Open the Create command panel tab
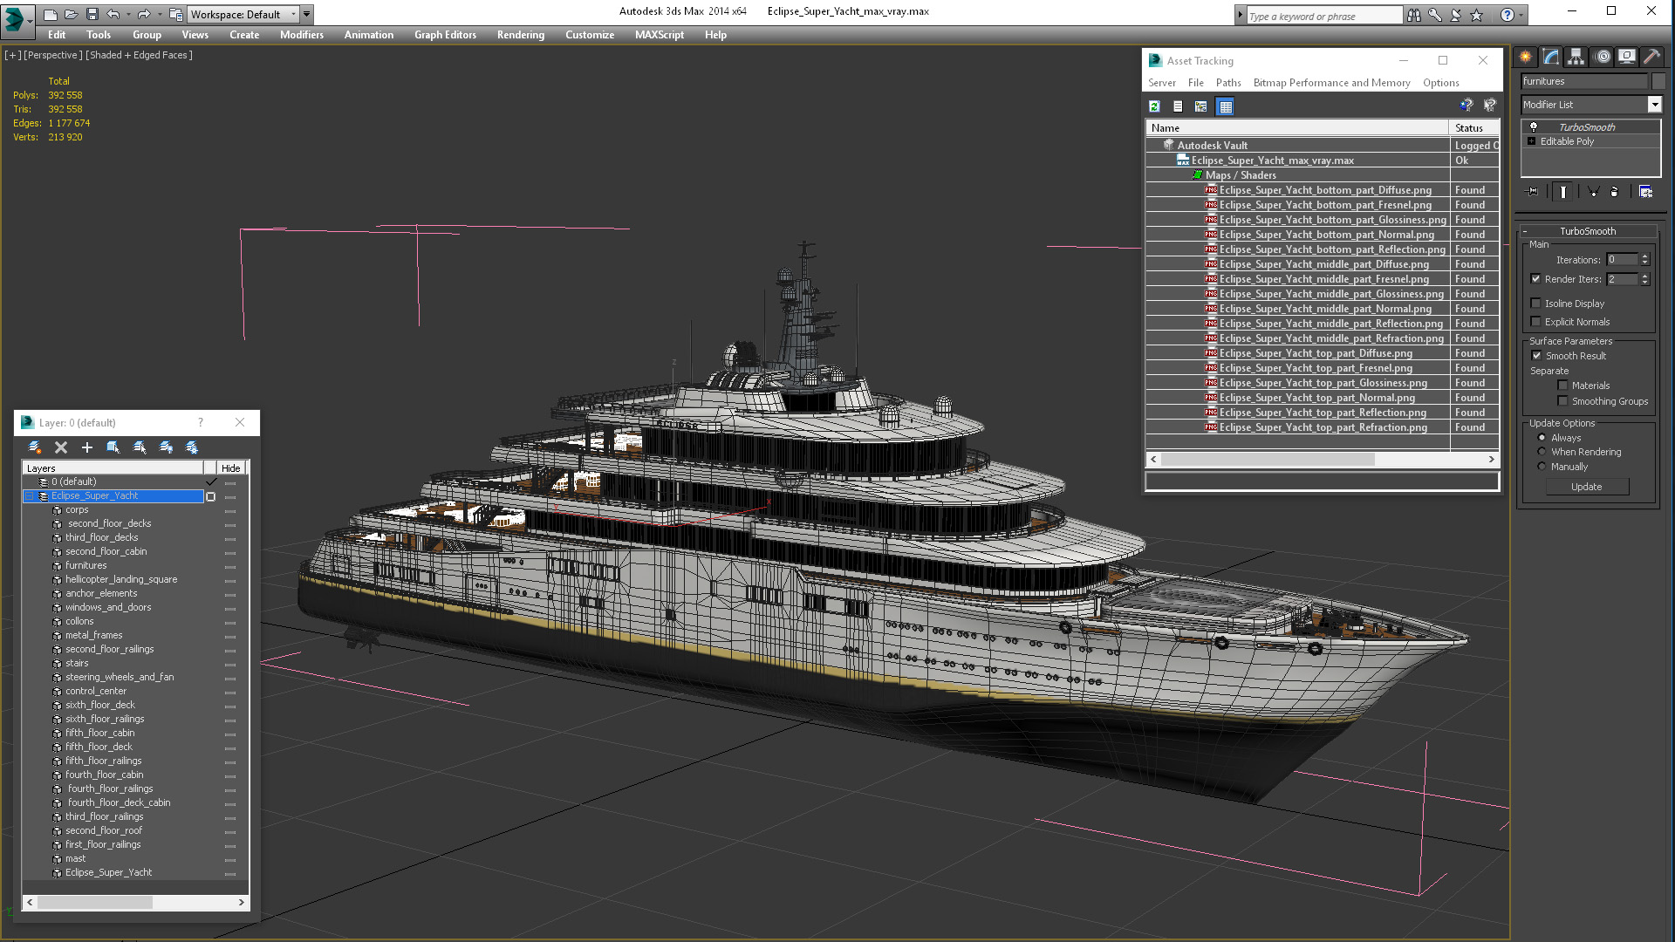The image size is (1675, 942). pyautogui.click(x=1525, y=57)
